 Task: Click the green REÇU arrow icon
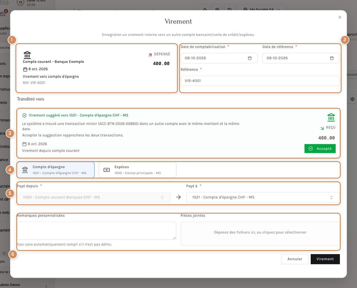[x=322, y=128]
